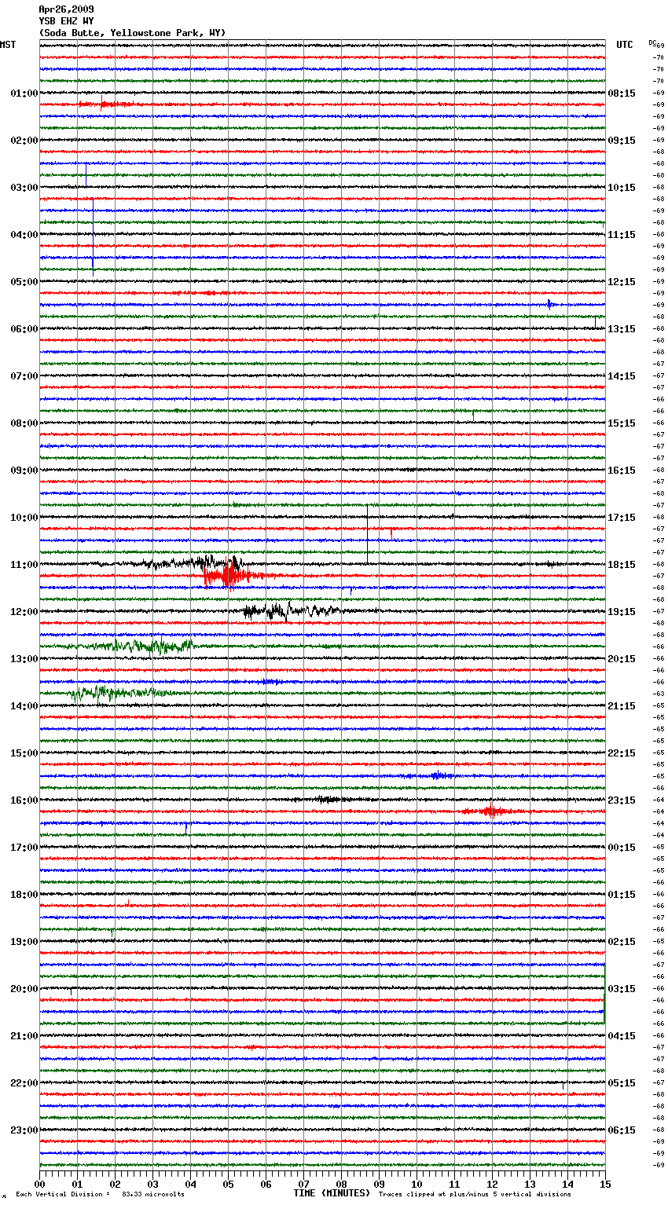The width and height of the screenshot is (668, 1205).
Task: Click the 04:15 UTC time label
Action: pyautogui.click(x=622, y=1036)
